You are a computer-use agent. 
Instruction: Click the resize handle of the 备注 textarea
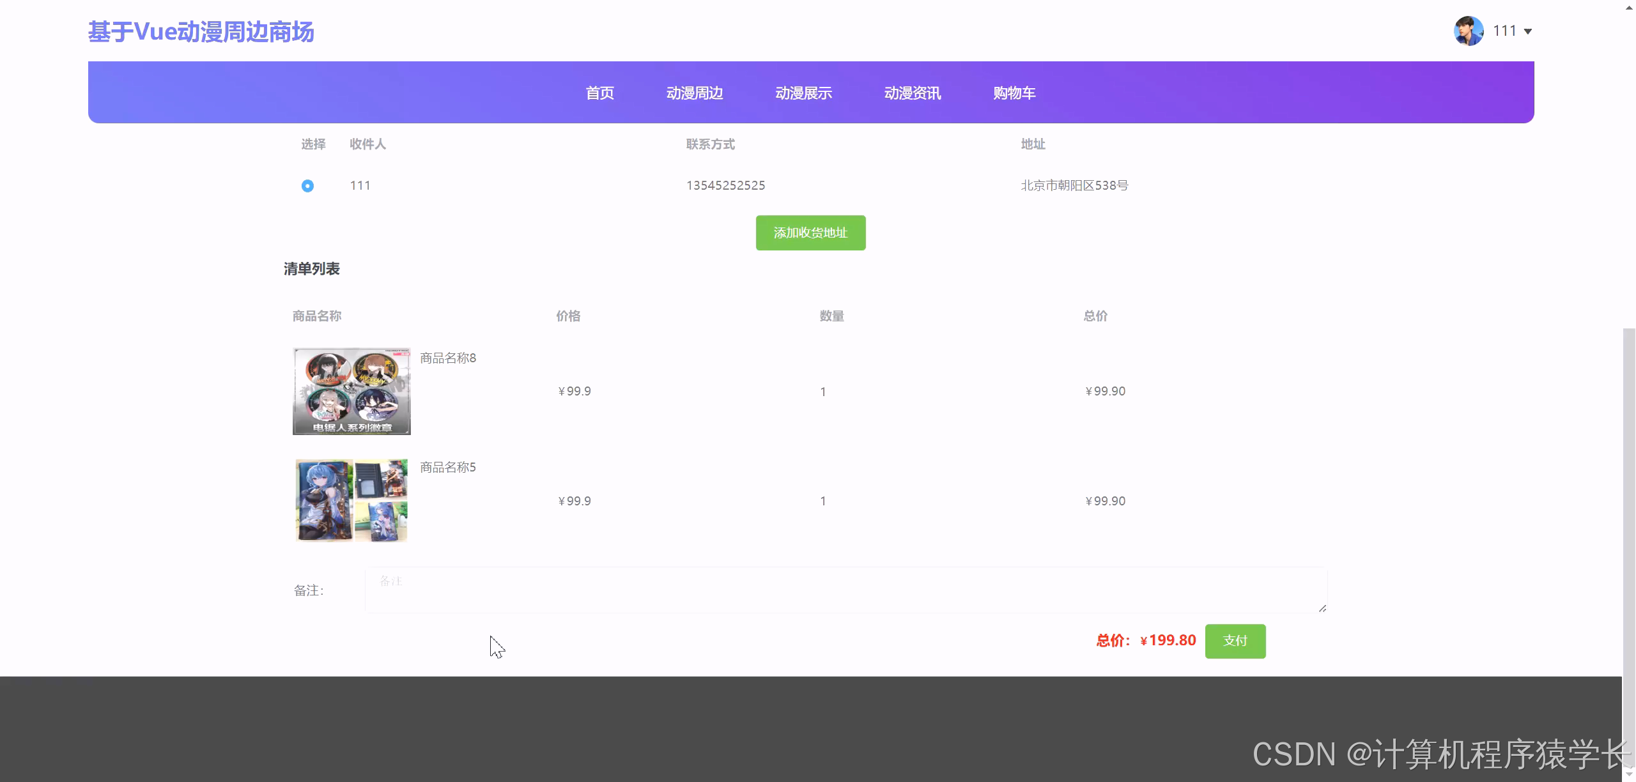point(1322,608)
